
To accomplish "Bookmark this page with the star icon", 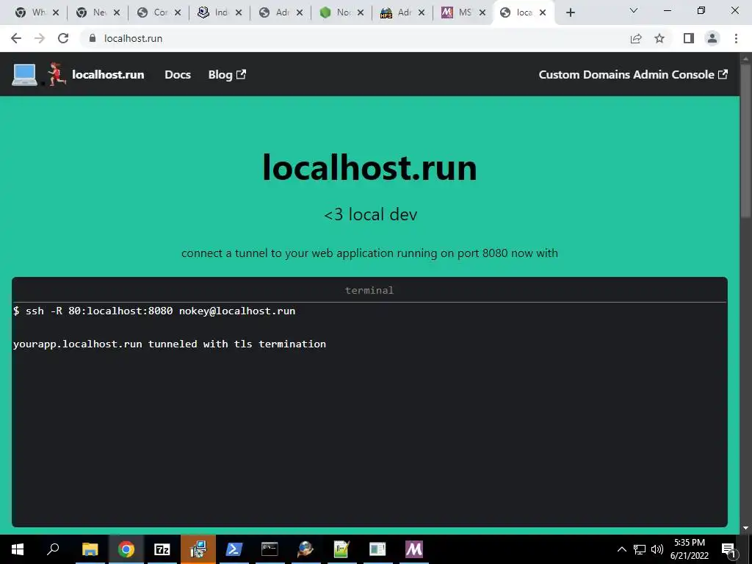I will click(x=659, y=38).
